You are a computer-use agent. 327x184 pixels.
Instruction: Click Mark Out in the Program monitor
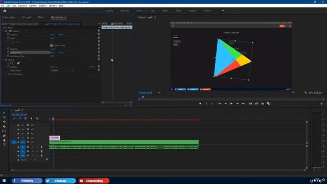pyautogui.click(x=212, y=103)
